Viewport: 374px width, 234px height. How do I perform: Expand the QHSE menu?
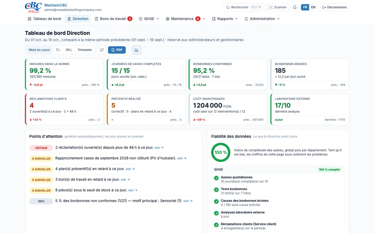coord(149,19)
